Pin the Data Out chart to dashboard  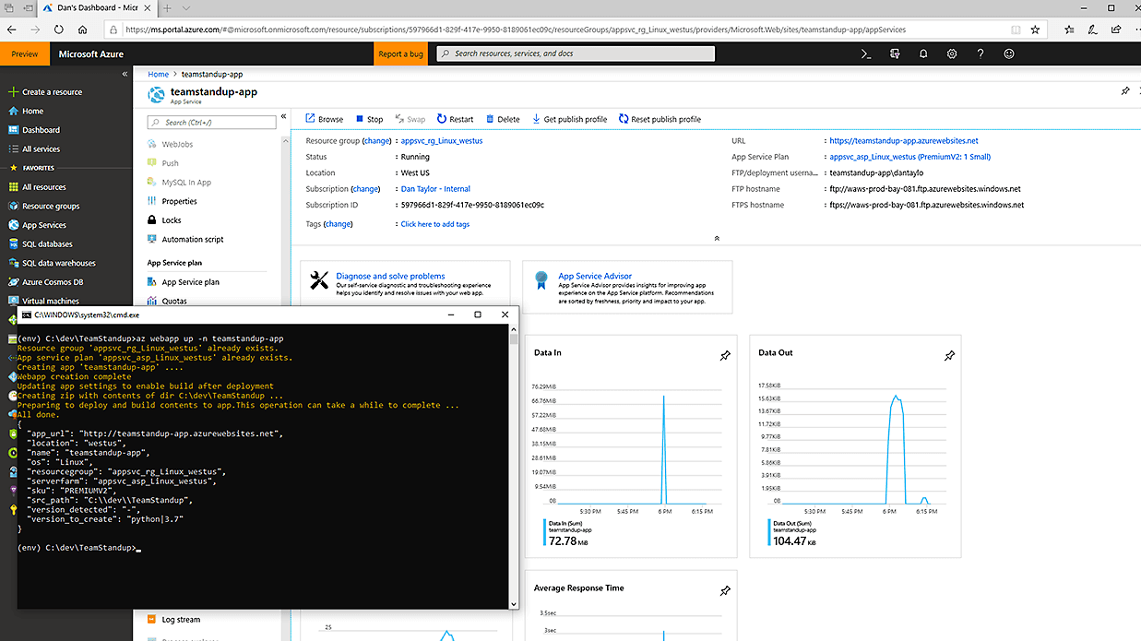pos(949,356)
